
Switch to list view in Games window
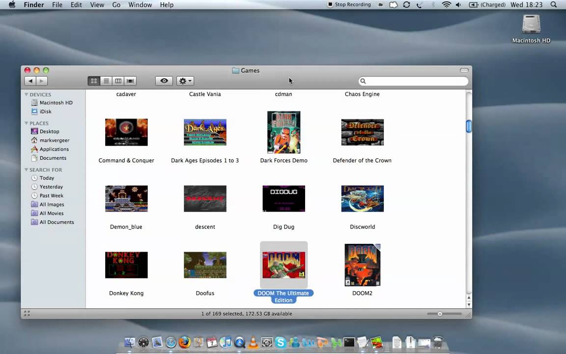(106, 81)
